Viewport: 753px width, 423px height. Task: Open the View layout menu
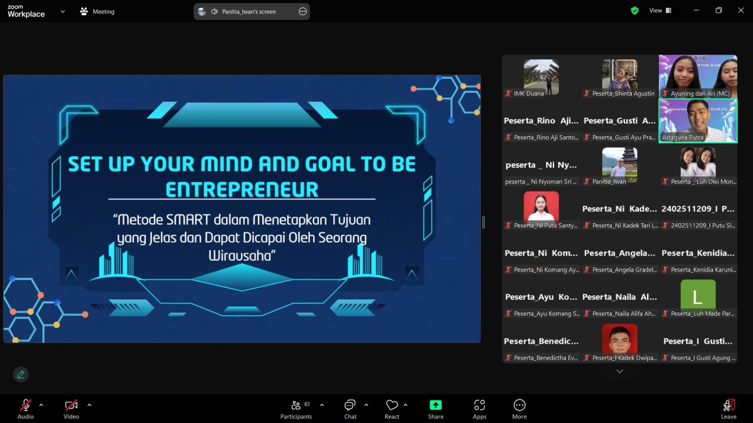659,11
